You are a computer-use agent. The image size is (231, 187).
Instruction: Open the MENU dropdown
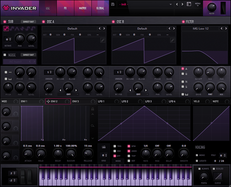pos(198,4)
